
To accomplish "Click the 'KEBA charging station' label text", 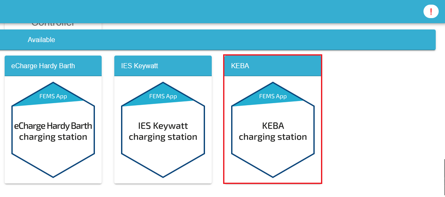I will click(273, 131).
